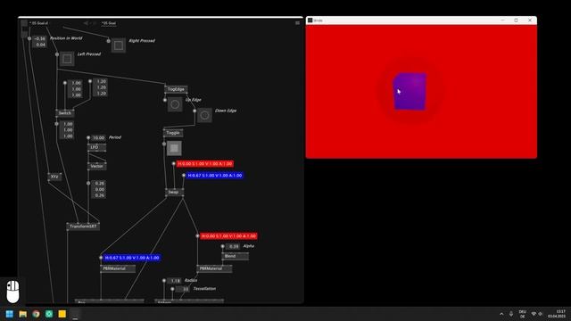Select the PBRMaterial node under the Blend node
Viewport: 571px width, 321px height.
point(214,268)
